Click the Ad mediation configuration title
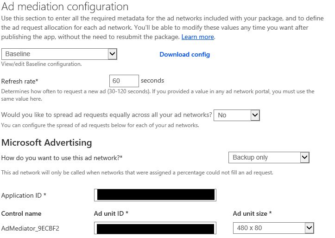Viewport: 335px width, 238px height. 65,6
